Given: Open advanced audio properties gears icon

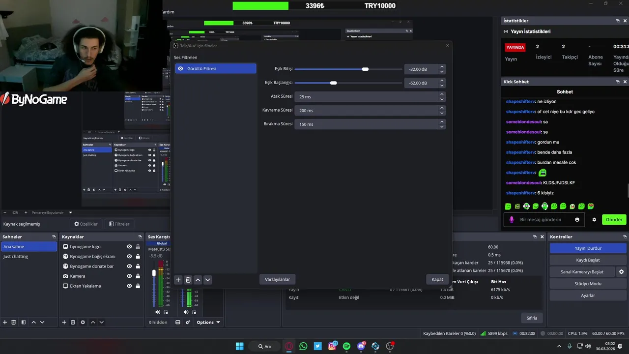Looking at the screenshot, I should [188, 323].
